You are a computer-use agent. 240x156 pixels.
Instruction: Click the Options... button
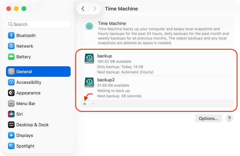208,118
